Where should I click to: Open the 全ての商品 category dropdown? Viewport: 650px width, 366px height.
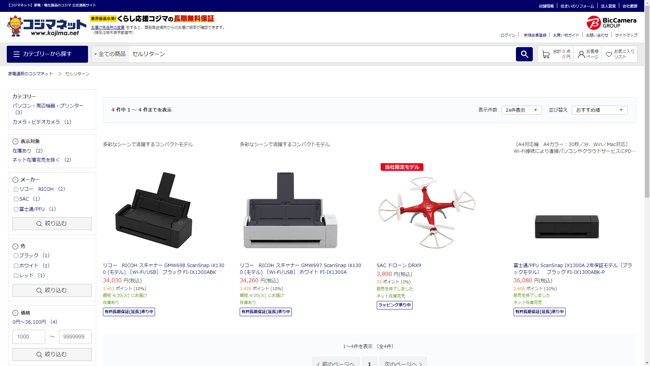pyautogui.click(x=110, y=54)
